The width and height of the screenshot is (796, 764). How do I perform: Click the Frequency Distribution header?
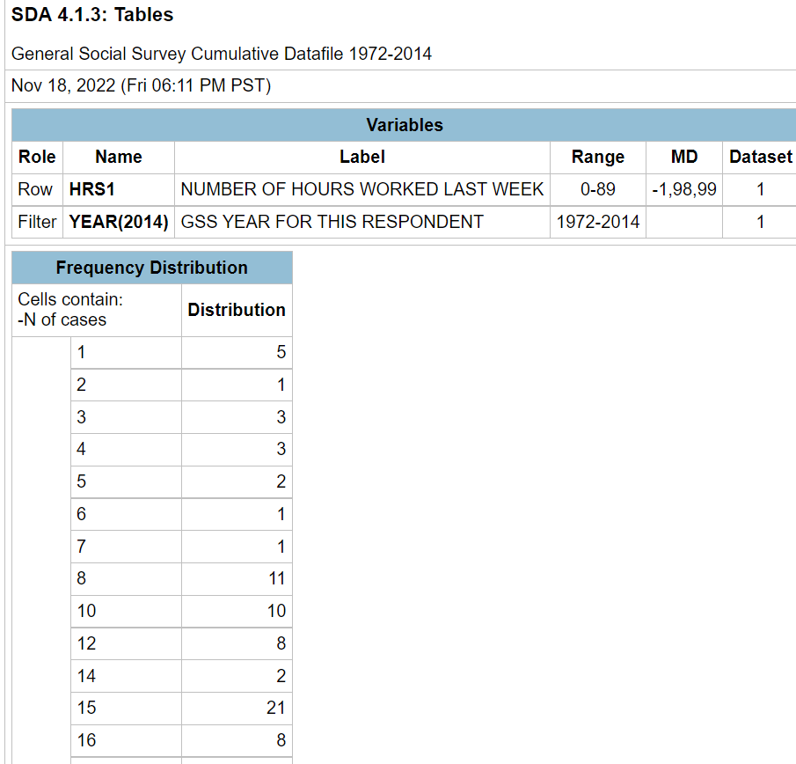tap(150, 267)
